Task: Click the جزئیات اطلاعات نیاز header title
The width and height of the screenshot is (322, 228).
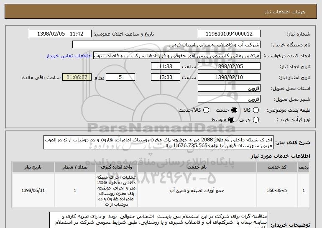Action: pos(285,12)
